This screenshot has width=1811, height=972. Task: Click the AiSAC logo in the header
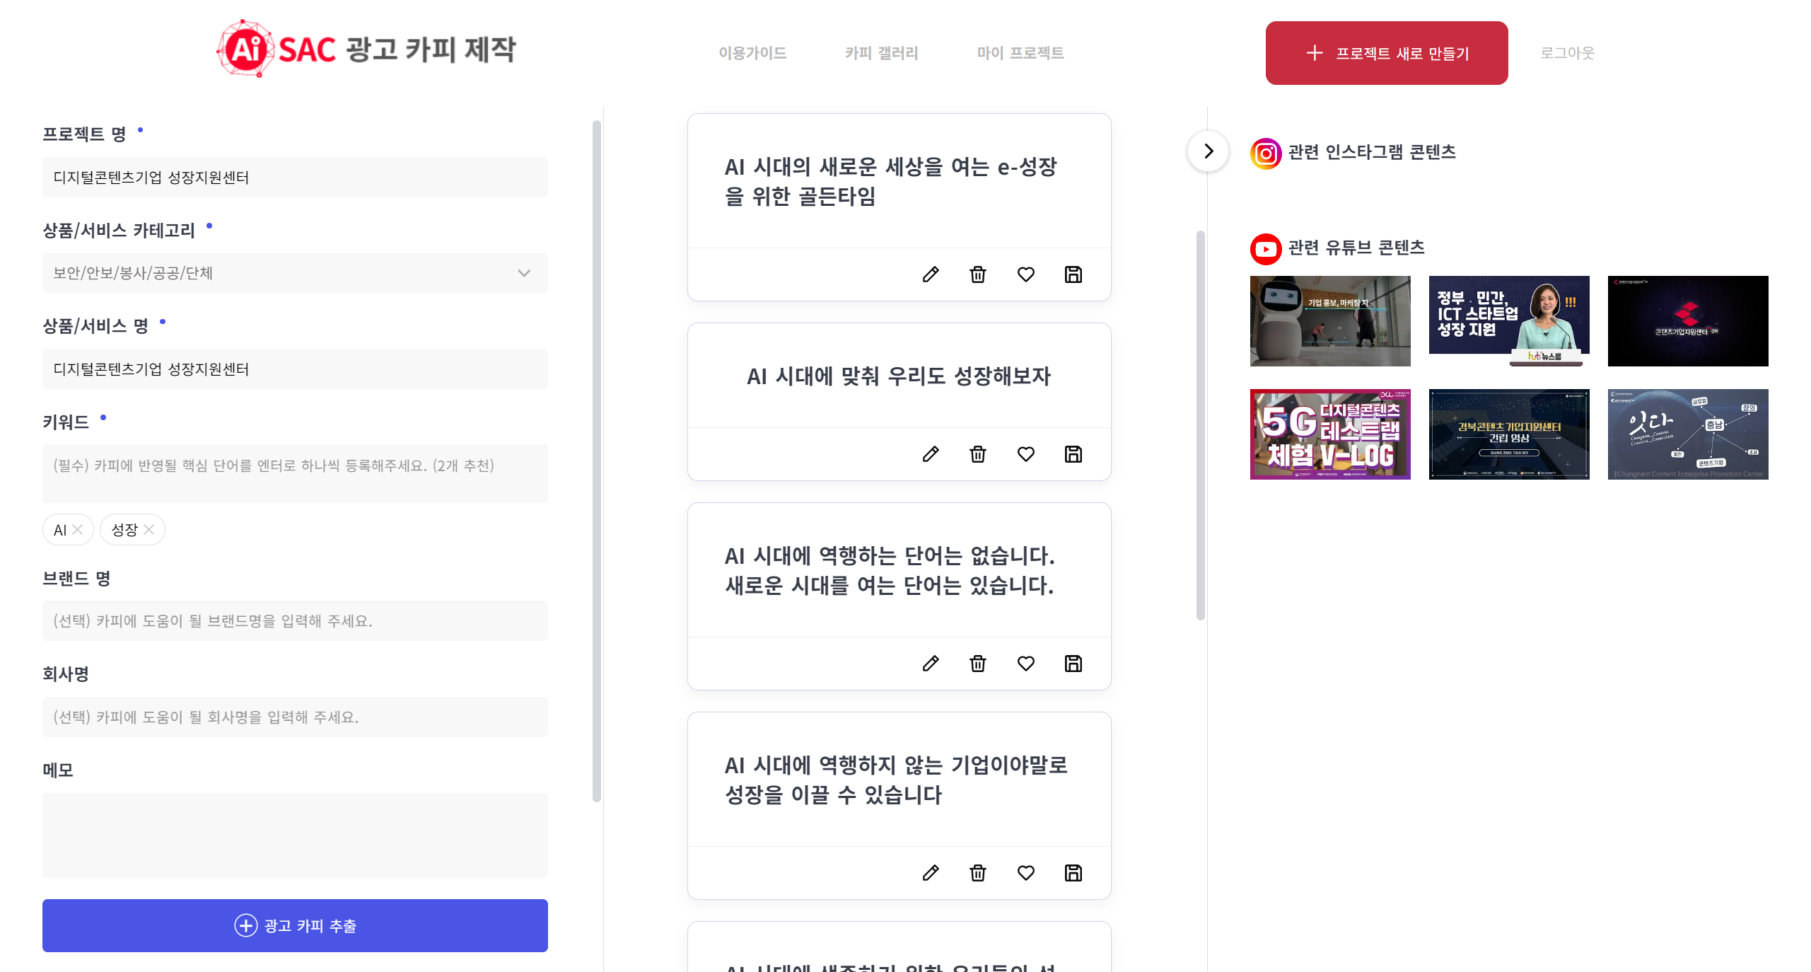pyautogui.click(x=366, y=50)
